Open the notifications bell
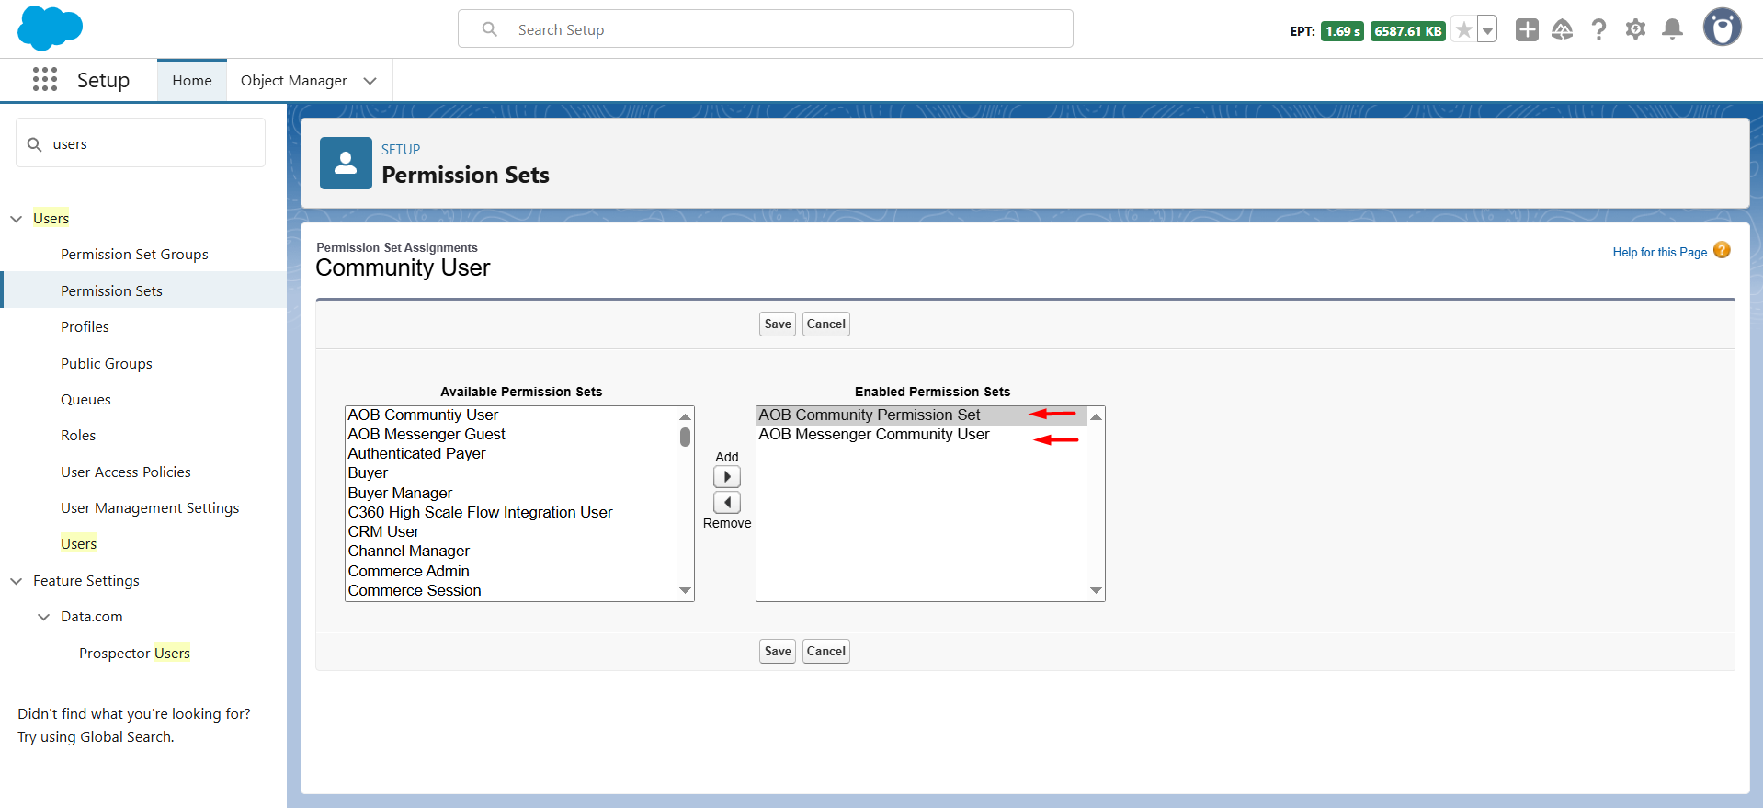This screenshot has width=1763, height=808. pos(1673,30)
